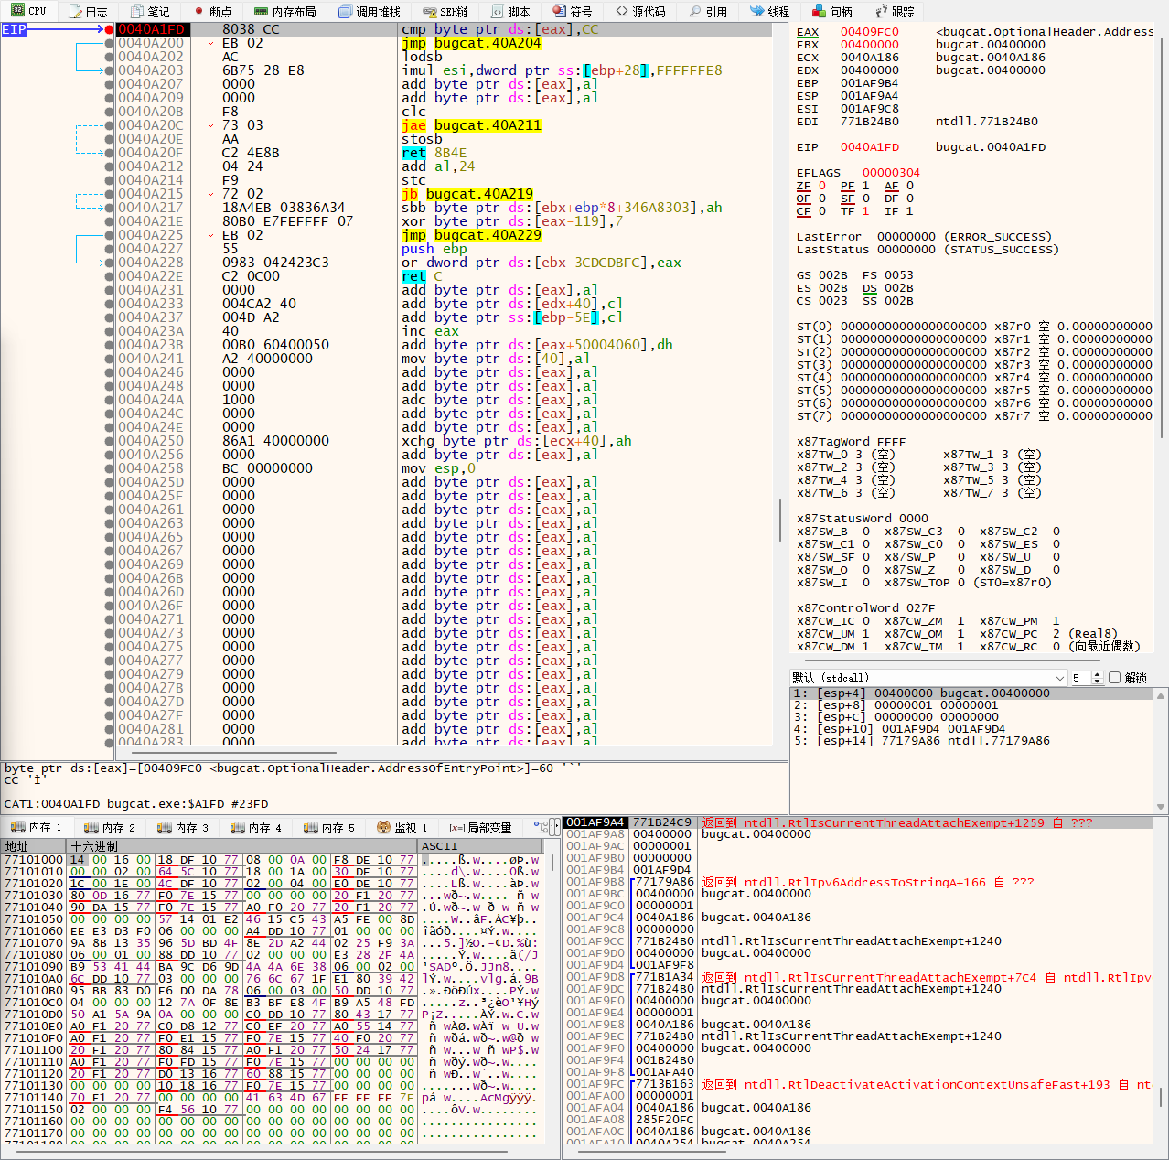Open the 脚本 (Script) tab

(x=511, y=11)
